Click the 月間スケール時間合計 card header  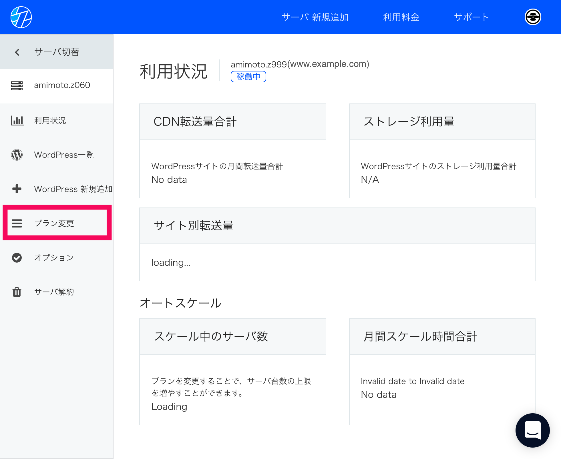(442, 337)
